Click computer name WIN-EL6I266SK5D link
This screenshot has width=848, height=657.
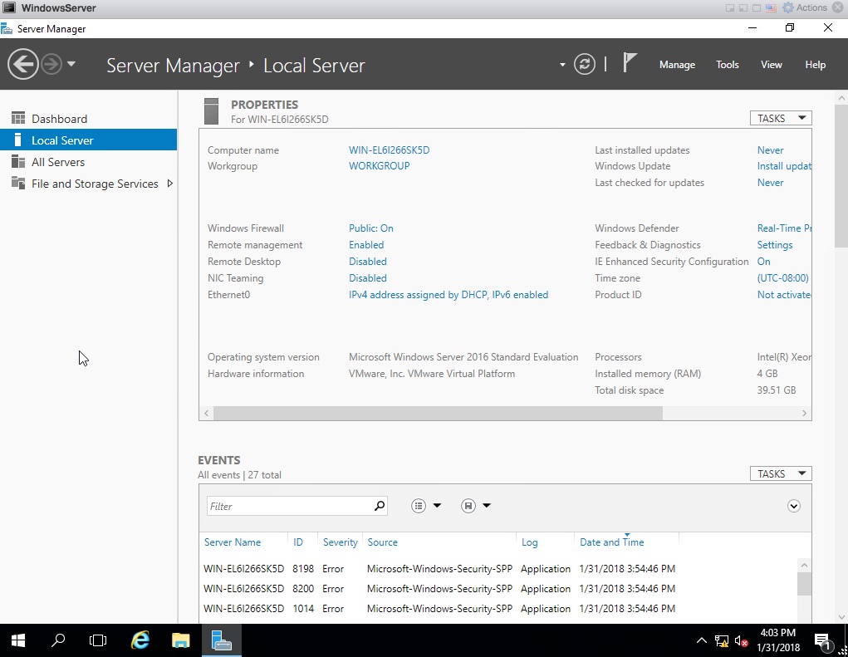(x=389, y=150)
